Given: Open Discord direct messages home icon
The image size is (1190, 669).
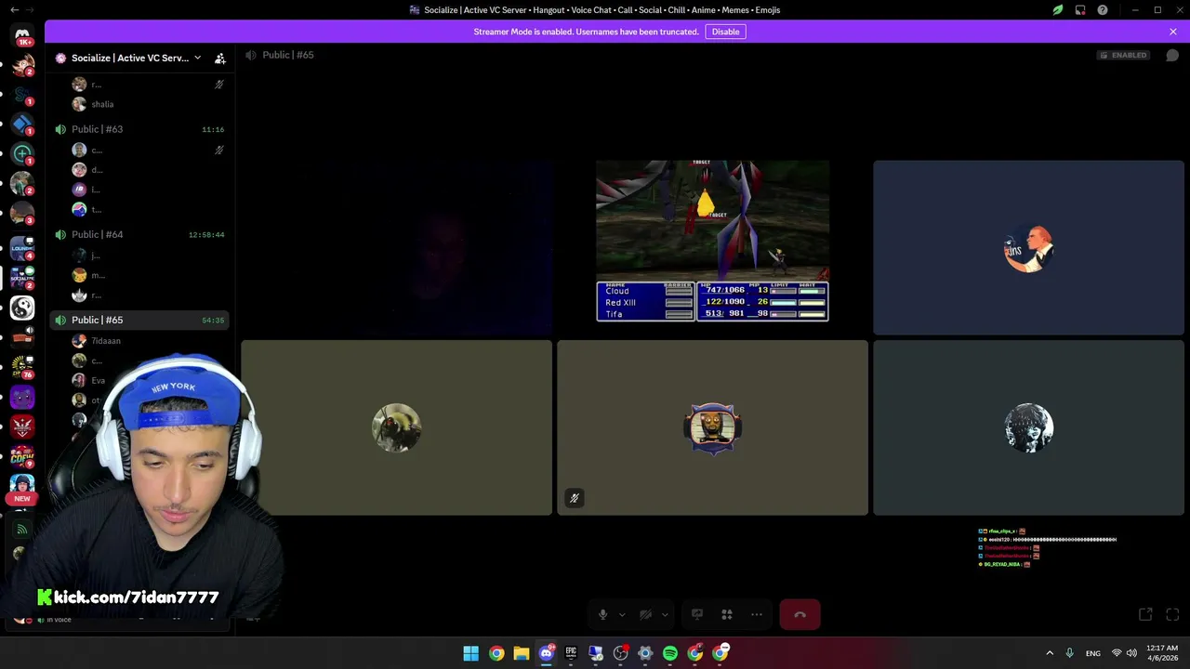Looking at the screenshot, I should pos(22,34).
